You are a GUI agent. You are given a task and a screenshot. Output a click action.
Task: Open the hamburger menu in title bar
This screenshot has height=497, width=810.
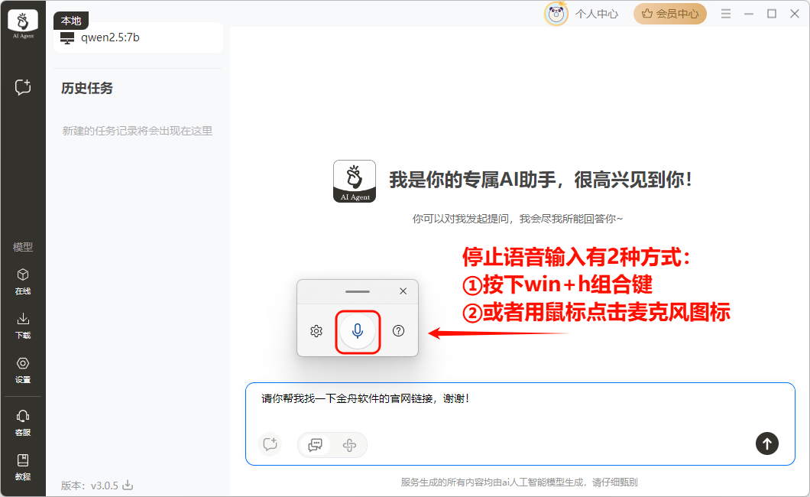coord(726,14)
